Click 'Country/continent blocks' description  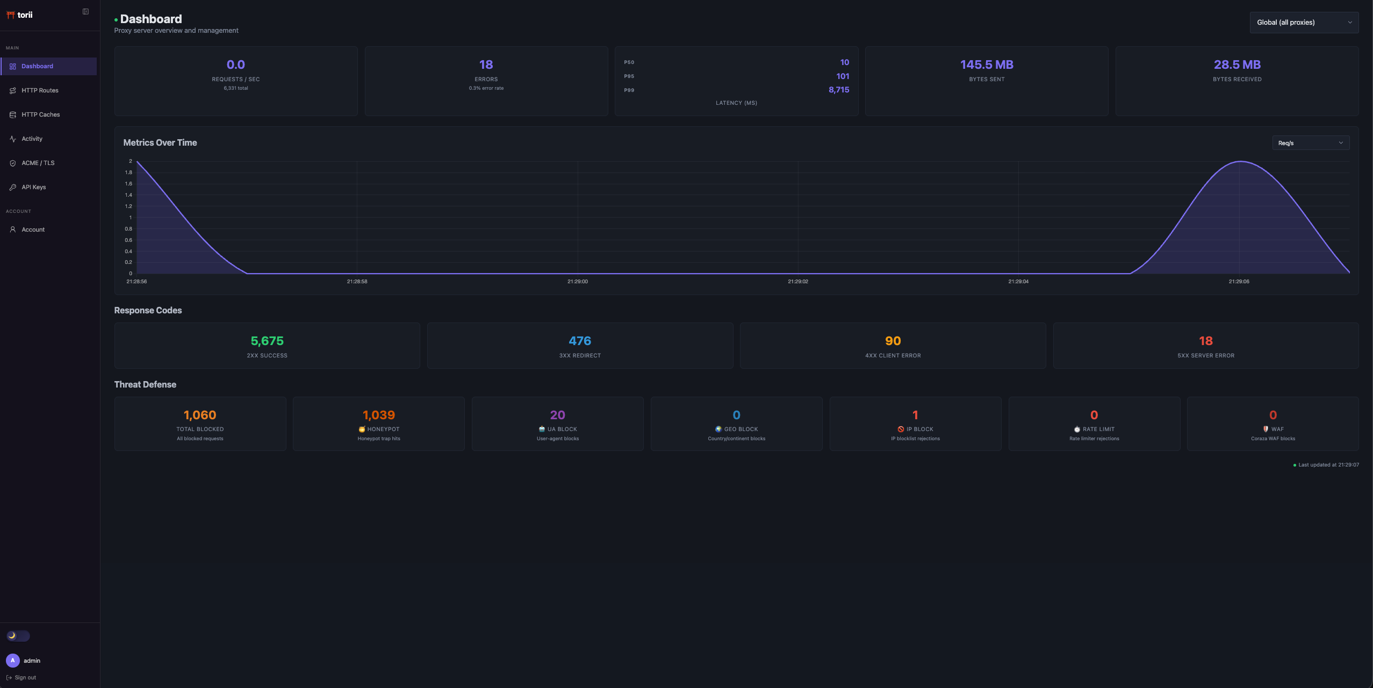click(x=736, y=439)
